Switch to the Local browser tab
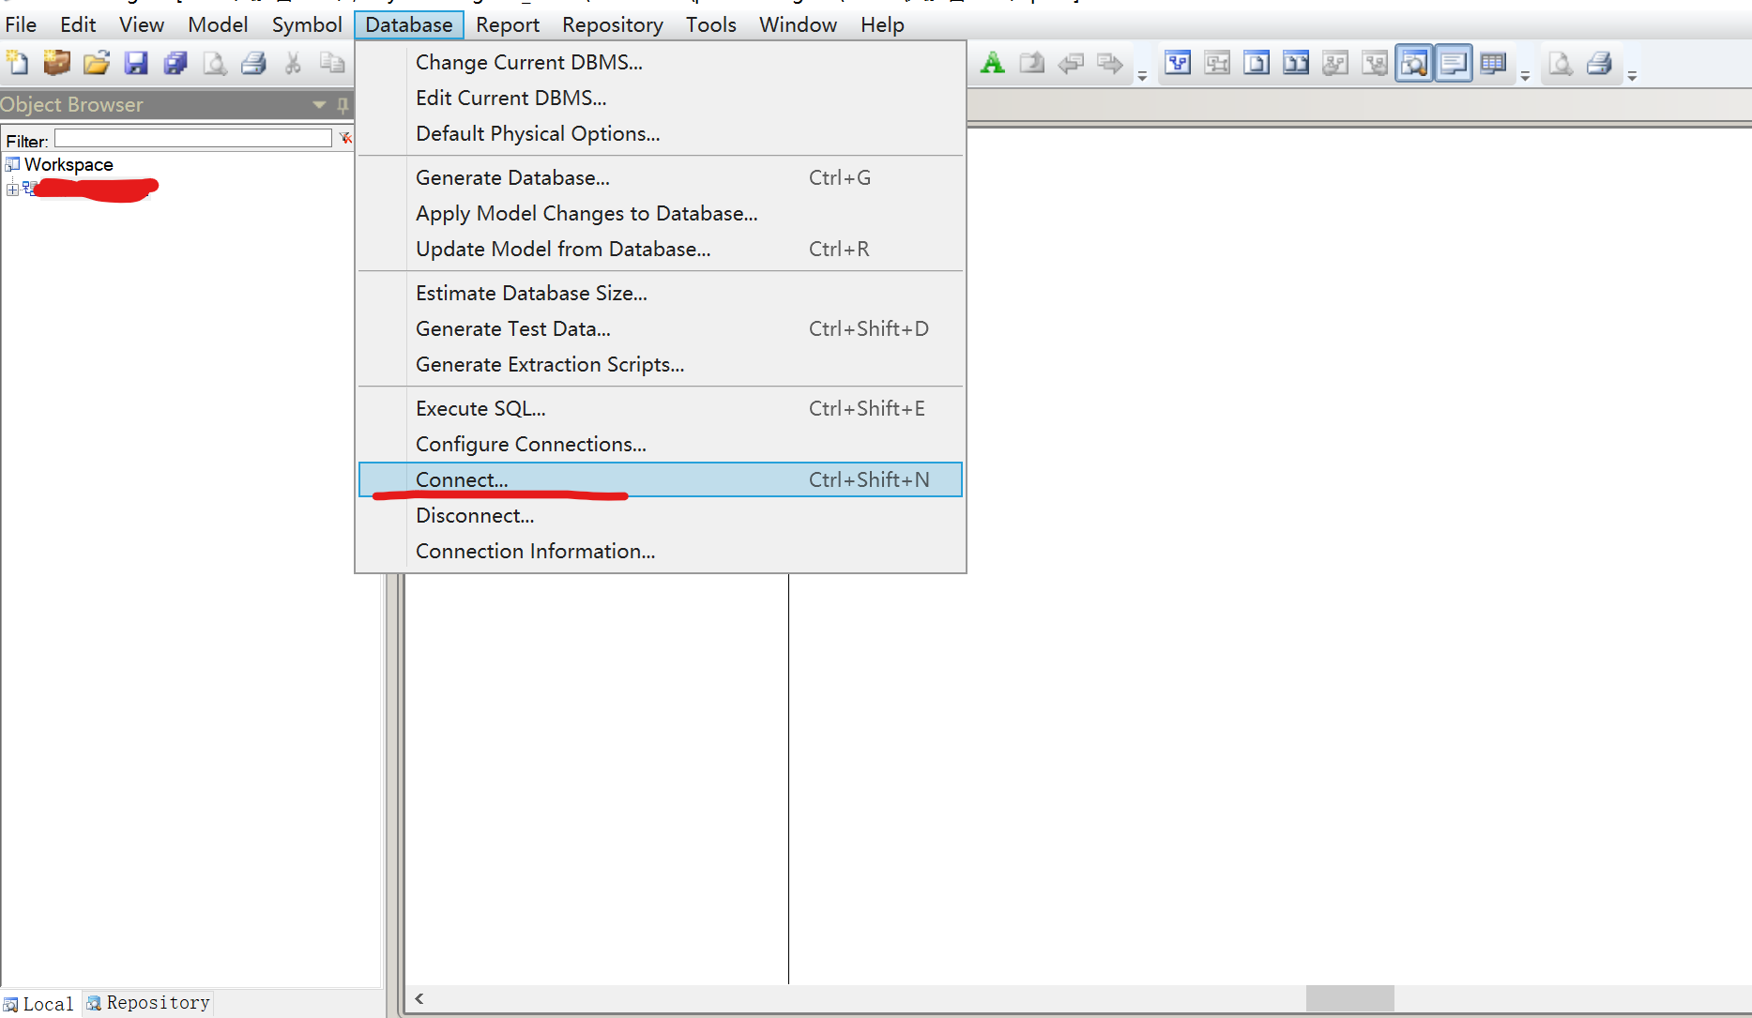Screen dimensions: 1752x1018 [x=39, y=1004]
